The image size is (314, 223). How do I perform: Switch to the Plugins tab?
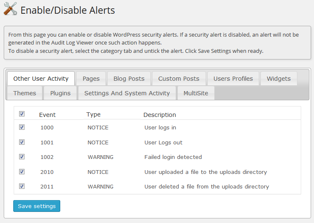coord(60,93)
